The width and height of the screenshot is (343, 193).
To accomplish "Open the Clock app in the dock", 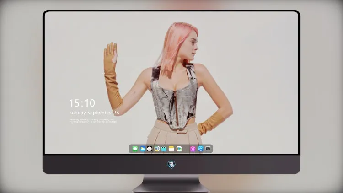I will pyautogui.click(x=150, y=149).
